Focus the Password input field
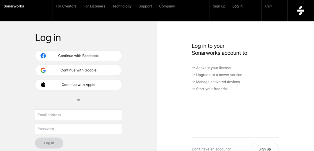 click(x=78, y=129)
